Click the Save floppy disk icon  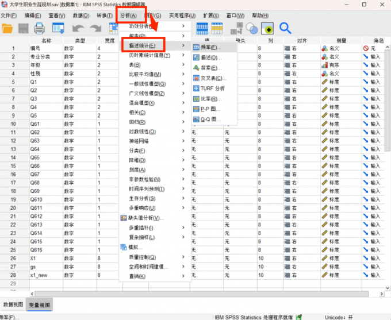click(x=23, y=28)
